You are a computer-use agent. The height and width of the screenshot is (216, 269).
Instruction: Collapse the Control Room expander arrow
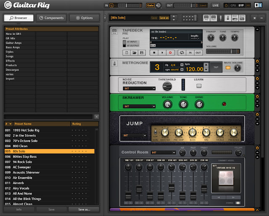click(x=257, y=157)
